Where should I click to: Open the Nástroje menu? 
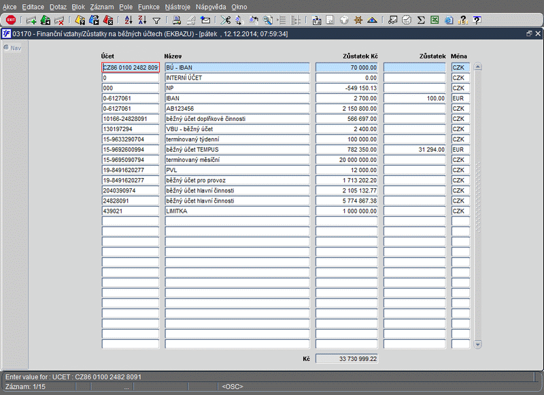point(177,7)
